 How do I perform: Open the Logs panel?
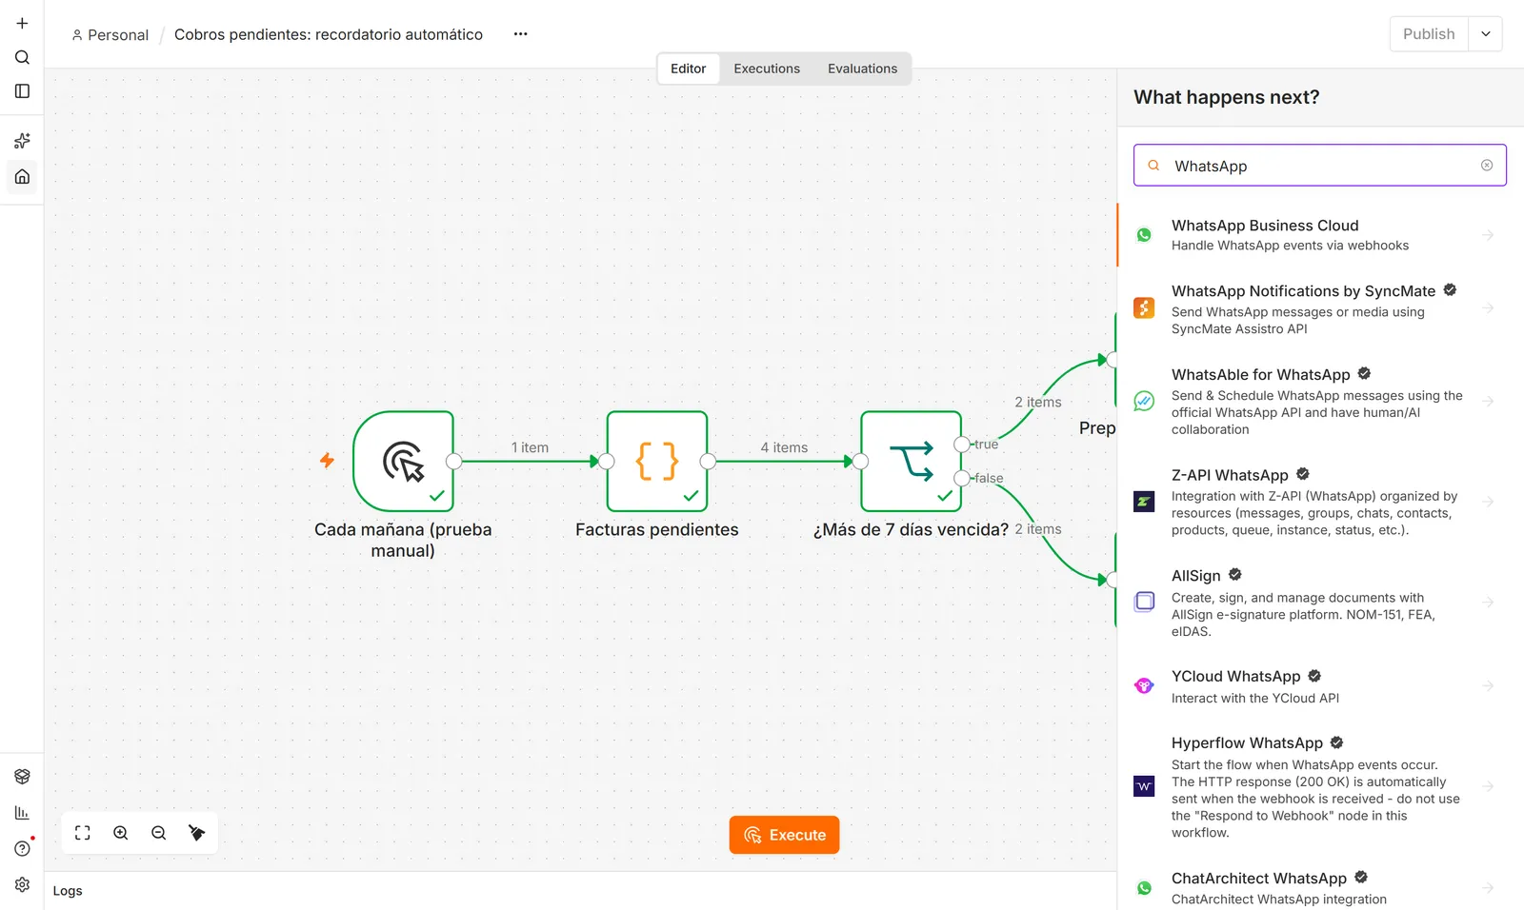pos(68,891)
